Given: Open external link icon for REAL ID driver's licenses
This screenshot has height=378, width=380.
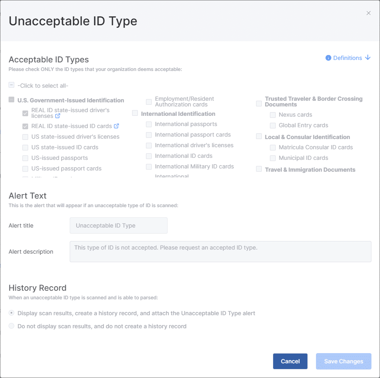Looking at the screenshot, I should click(57, 116).
